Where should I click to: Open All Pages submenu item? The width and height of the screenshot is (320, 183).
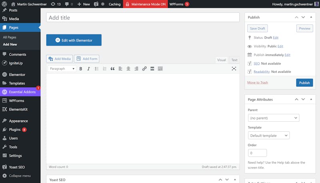[10, 37]
